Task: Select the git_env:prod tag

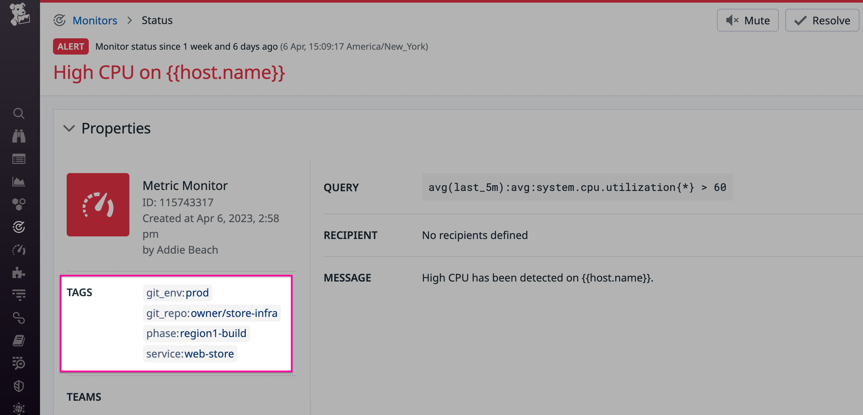Action: 177,293
